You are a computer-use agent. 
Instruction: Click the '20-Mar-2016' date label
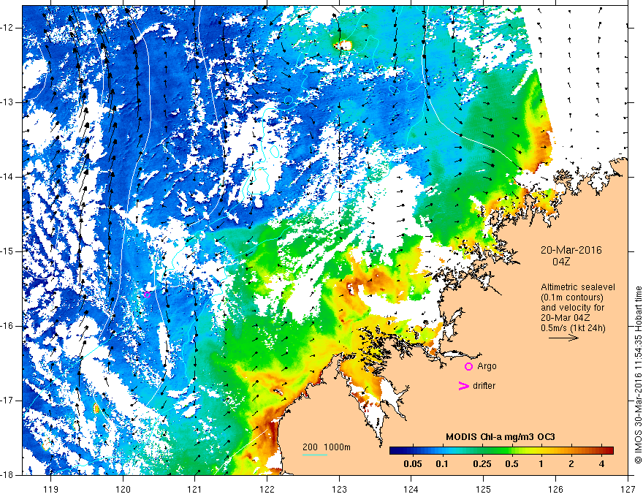(571, 250)
